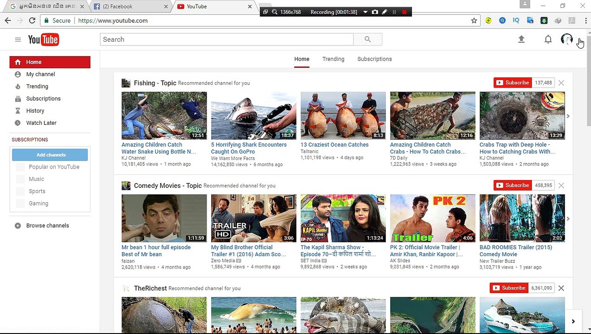Open the YouTube hamburger guide menu
The height and width of the screenshot is (334, 591).
pyautogui.click(x=18, y=39)
